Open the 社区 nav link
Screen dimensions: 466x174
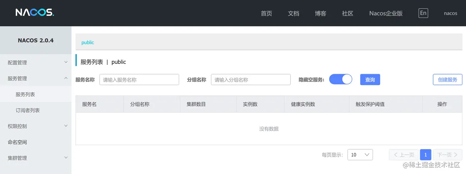point(348,13)
